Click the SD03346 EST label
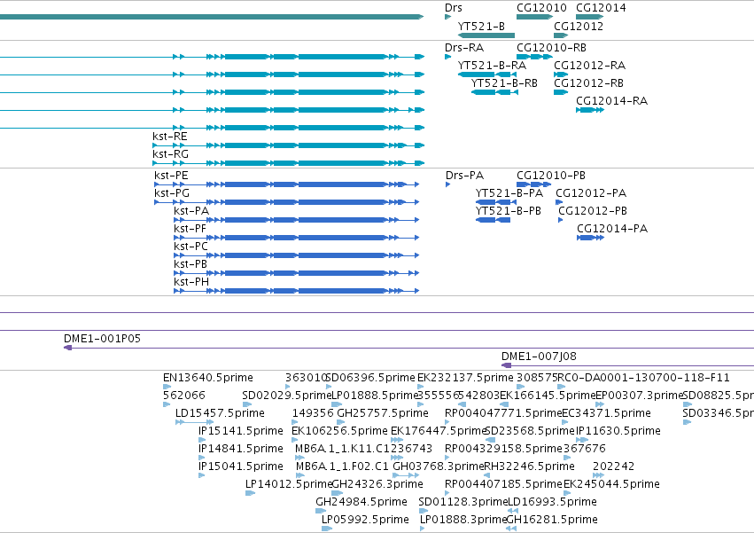The width and height of the screenshot is (754, 533). click(718, 413)
